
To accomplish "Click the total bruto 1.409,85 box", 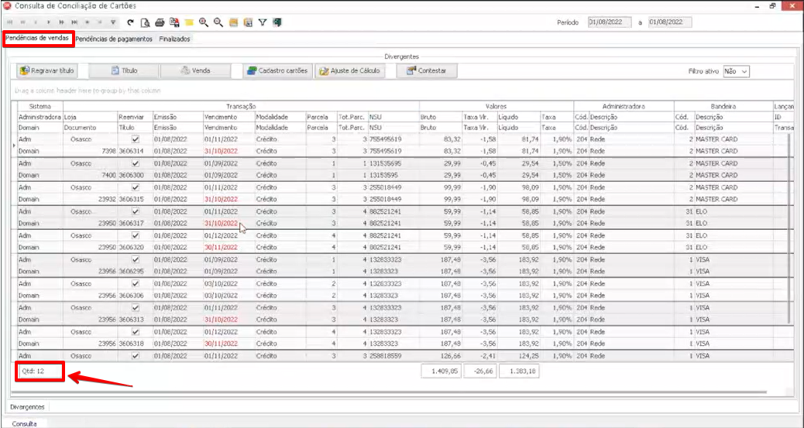I will [441, 371].
